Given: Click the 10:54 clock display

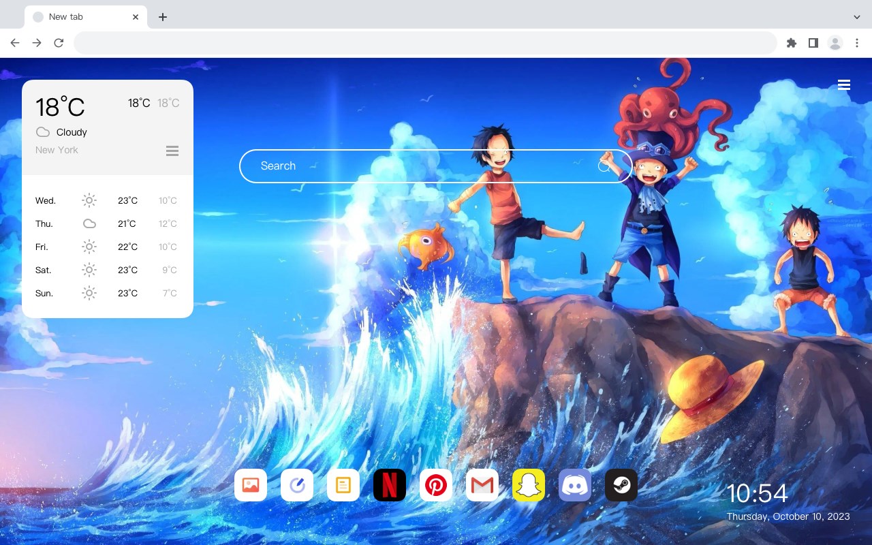Looking at the screenshot, I should click(x=757, y=493).
